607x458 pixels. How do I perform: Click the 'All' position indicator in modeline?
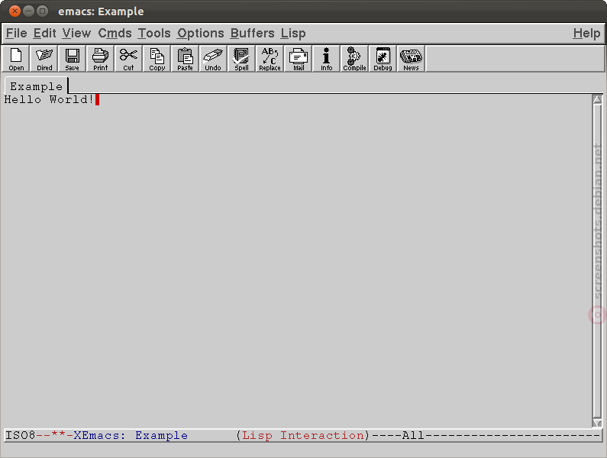tap(413, 436)
